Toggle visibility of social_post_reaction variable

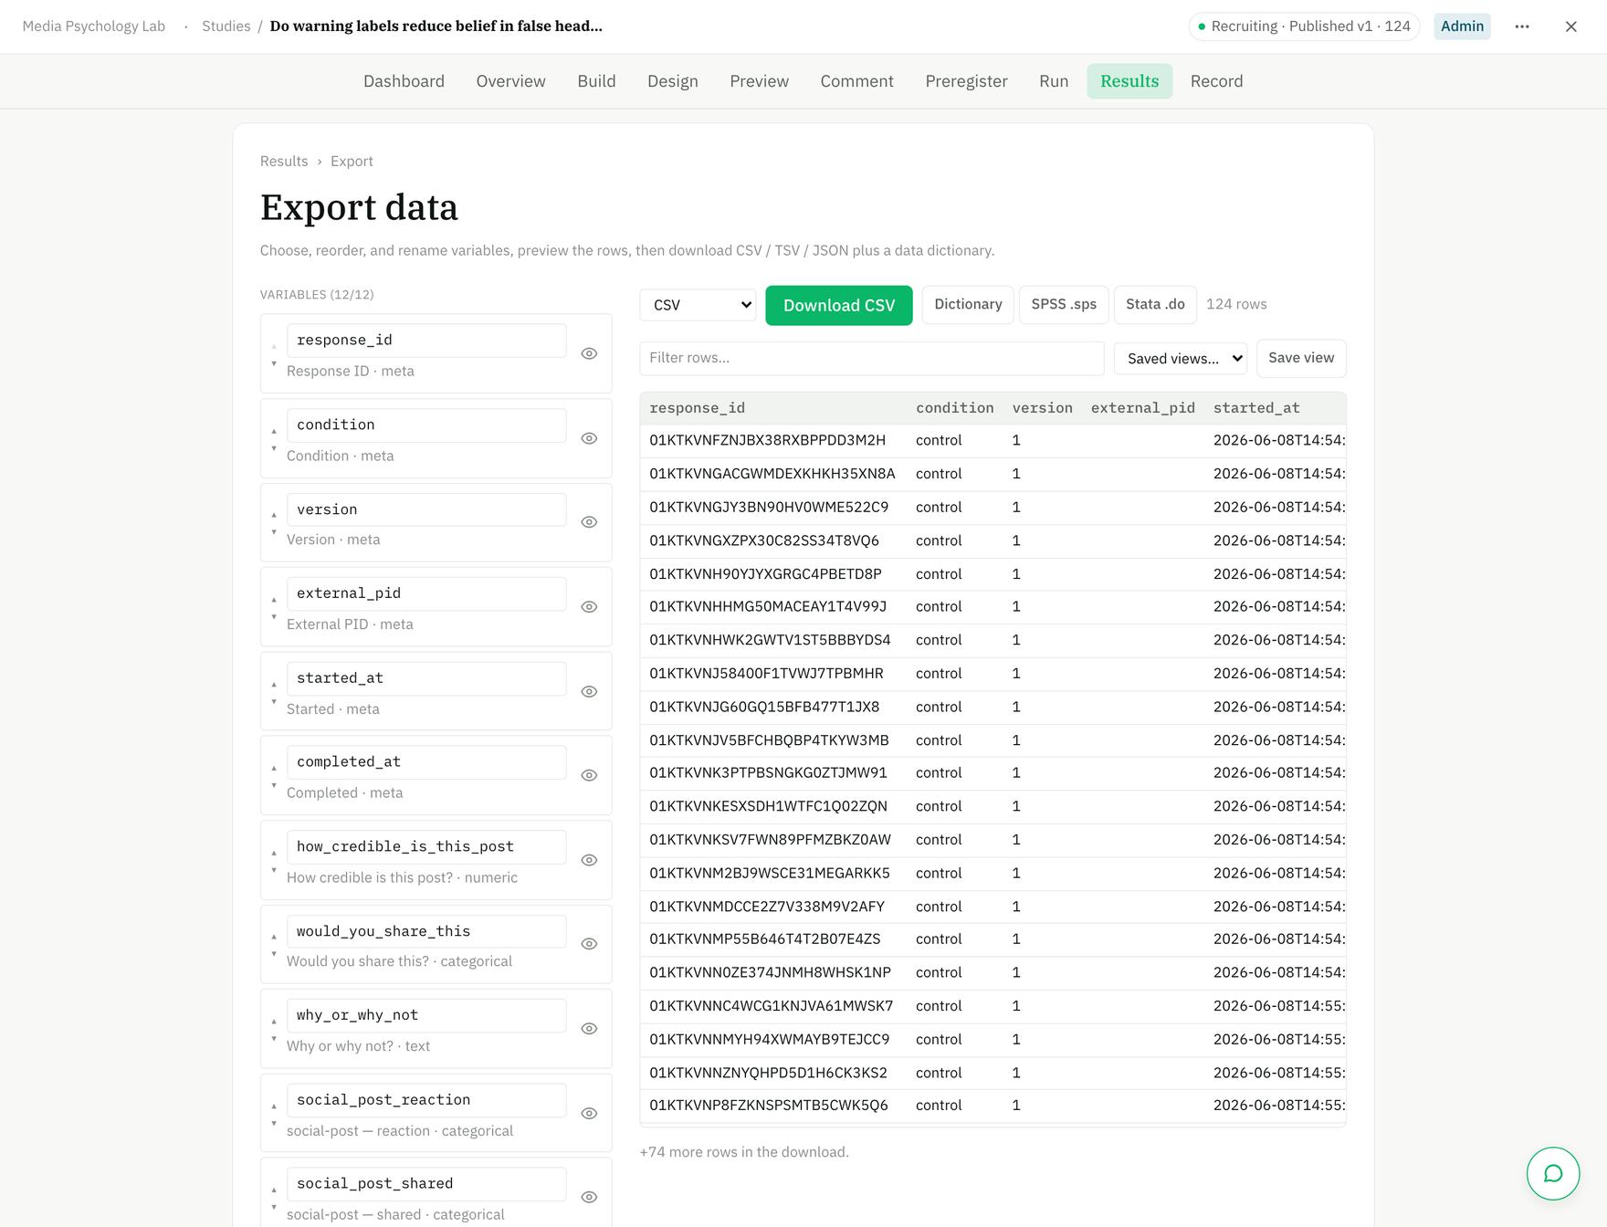pyautogui.click(x=590, y=1114)
